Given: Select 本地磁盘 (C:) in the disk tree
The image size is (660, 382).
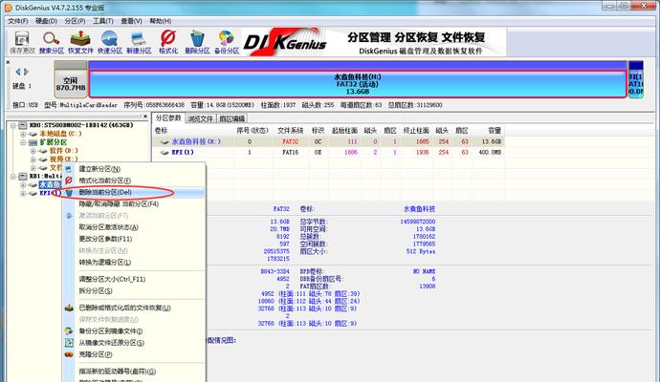Looking at the screenshot, I should coord(60,134).
